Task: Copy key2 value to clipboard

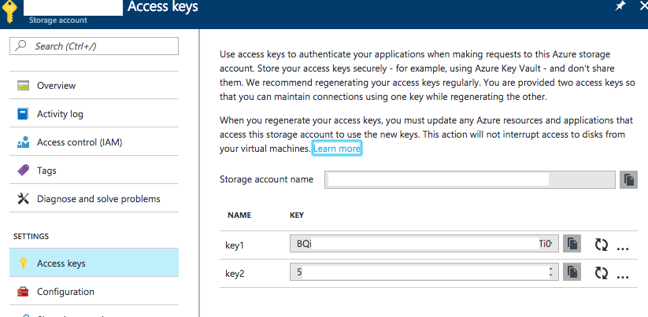Action: (572, 272)
